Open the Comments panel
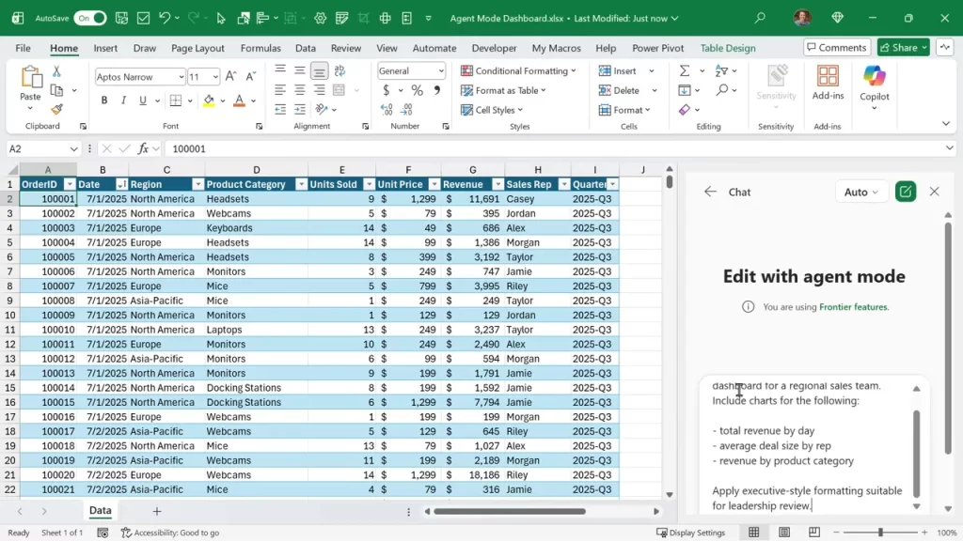The image size is (963, 541). pyautogui.click(x=835, y=47)
